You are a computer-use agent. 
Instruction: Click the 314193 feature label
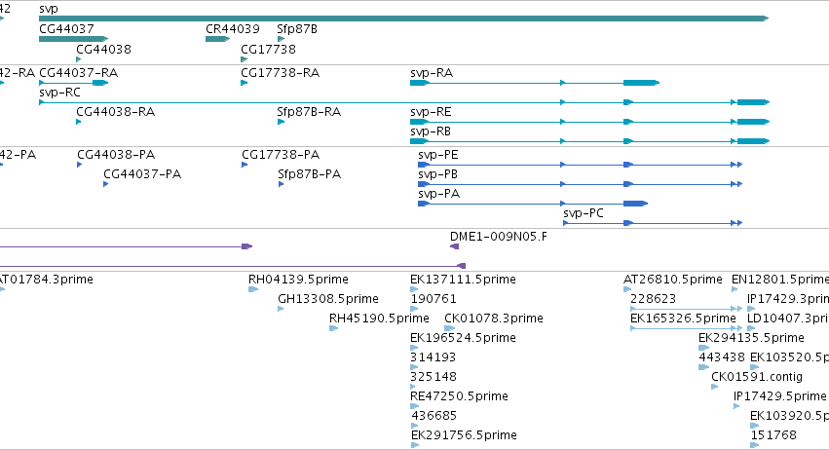(x=433, y=357)
